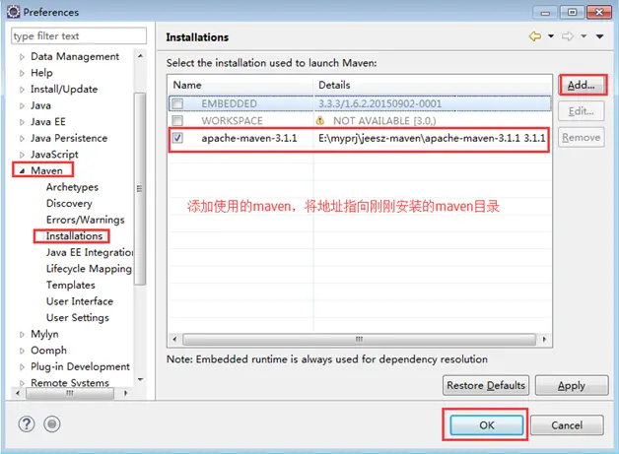This screenshot has height=454, width=619.
Task: Click the oomph recorder circular icon
Action: [x=51, y=424]
